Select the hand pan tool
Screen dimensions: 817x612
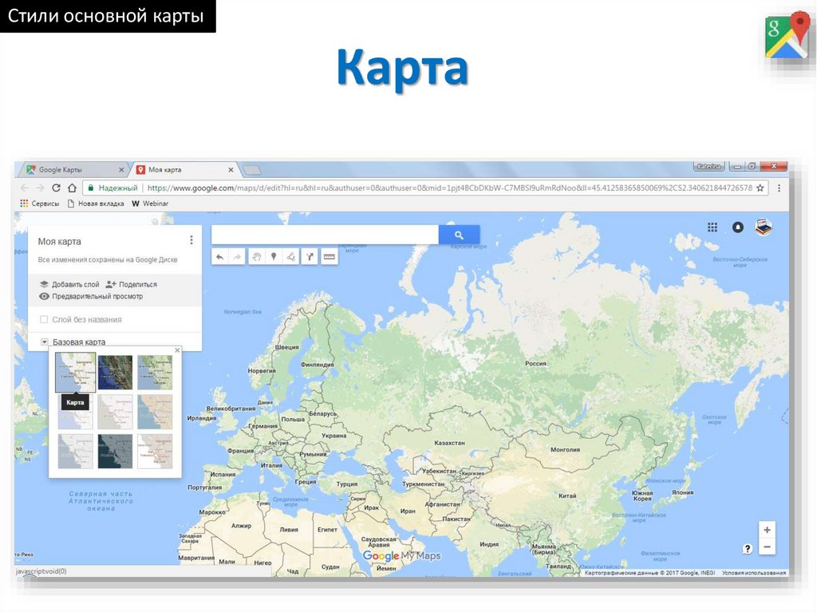256,256
